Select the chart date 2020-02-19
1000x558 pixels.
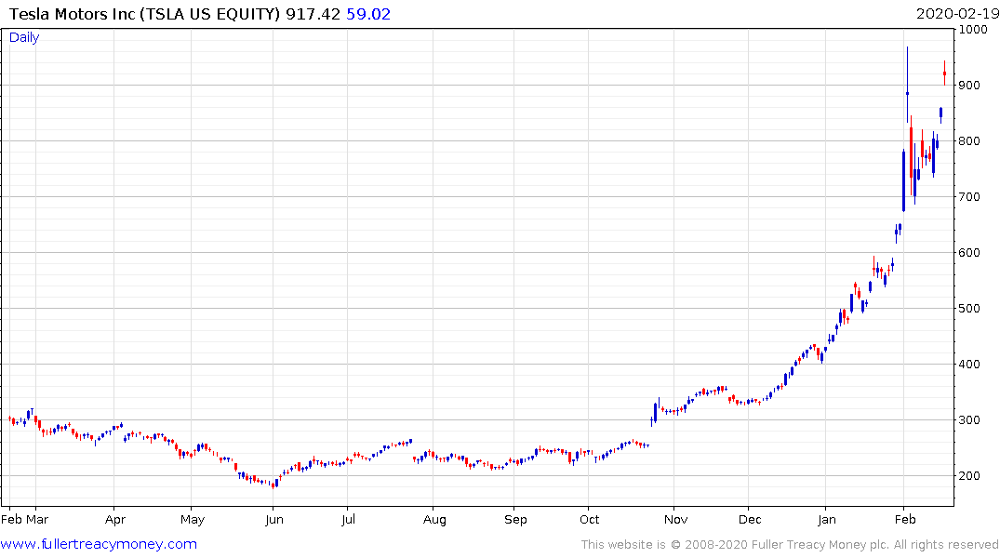pos(956,14)
